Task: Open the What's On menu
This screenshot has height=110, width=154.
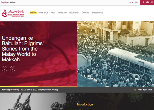Action: (x=43, y=13)
